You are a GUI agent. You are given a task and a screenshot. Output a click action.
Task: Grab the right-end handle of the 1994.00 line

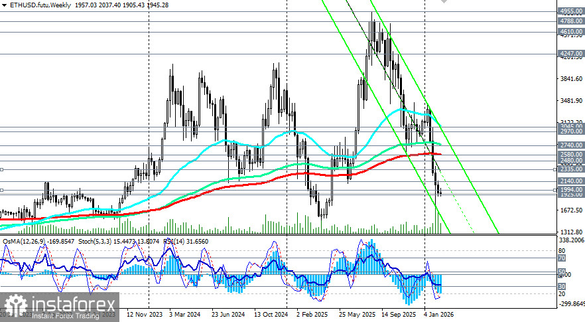click(554, 190)
